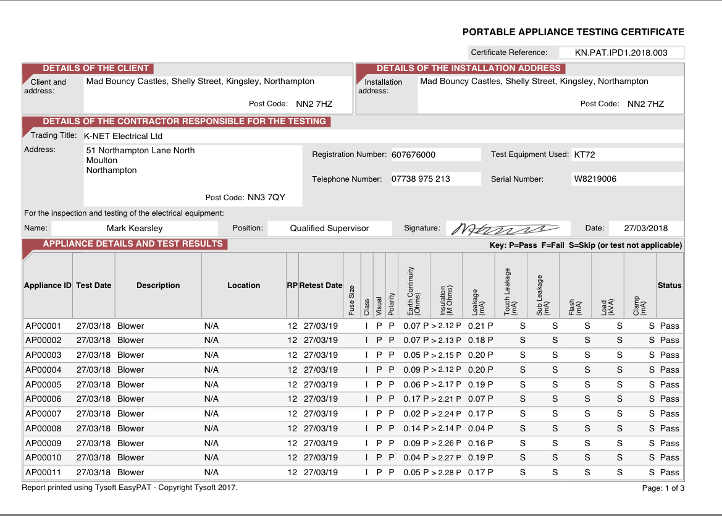The width and height of the screenshot is (722, 516).
Task: Click the Location column header
Action: tap(243, 285)
